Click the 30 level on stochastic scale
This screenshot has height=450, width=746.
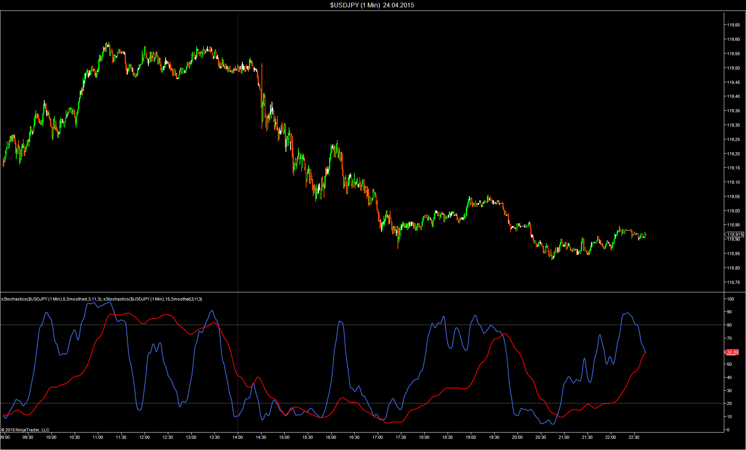729,391
